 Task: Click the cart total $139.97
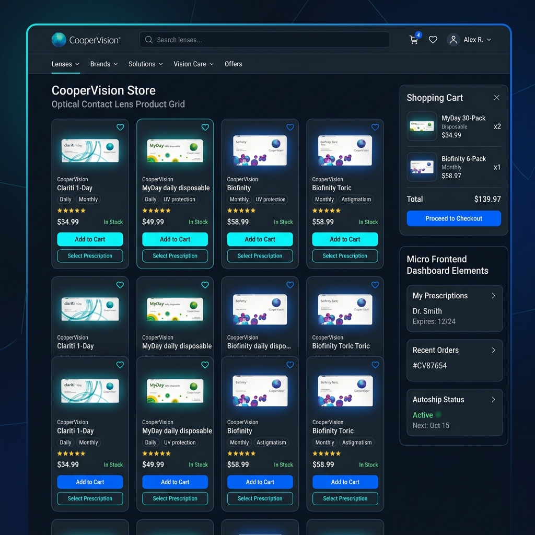pyautogui.click(x=487, y=199)
